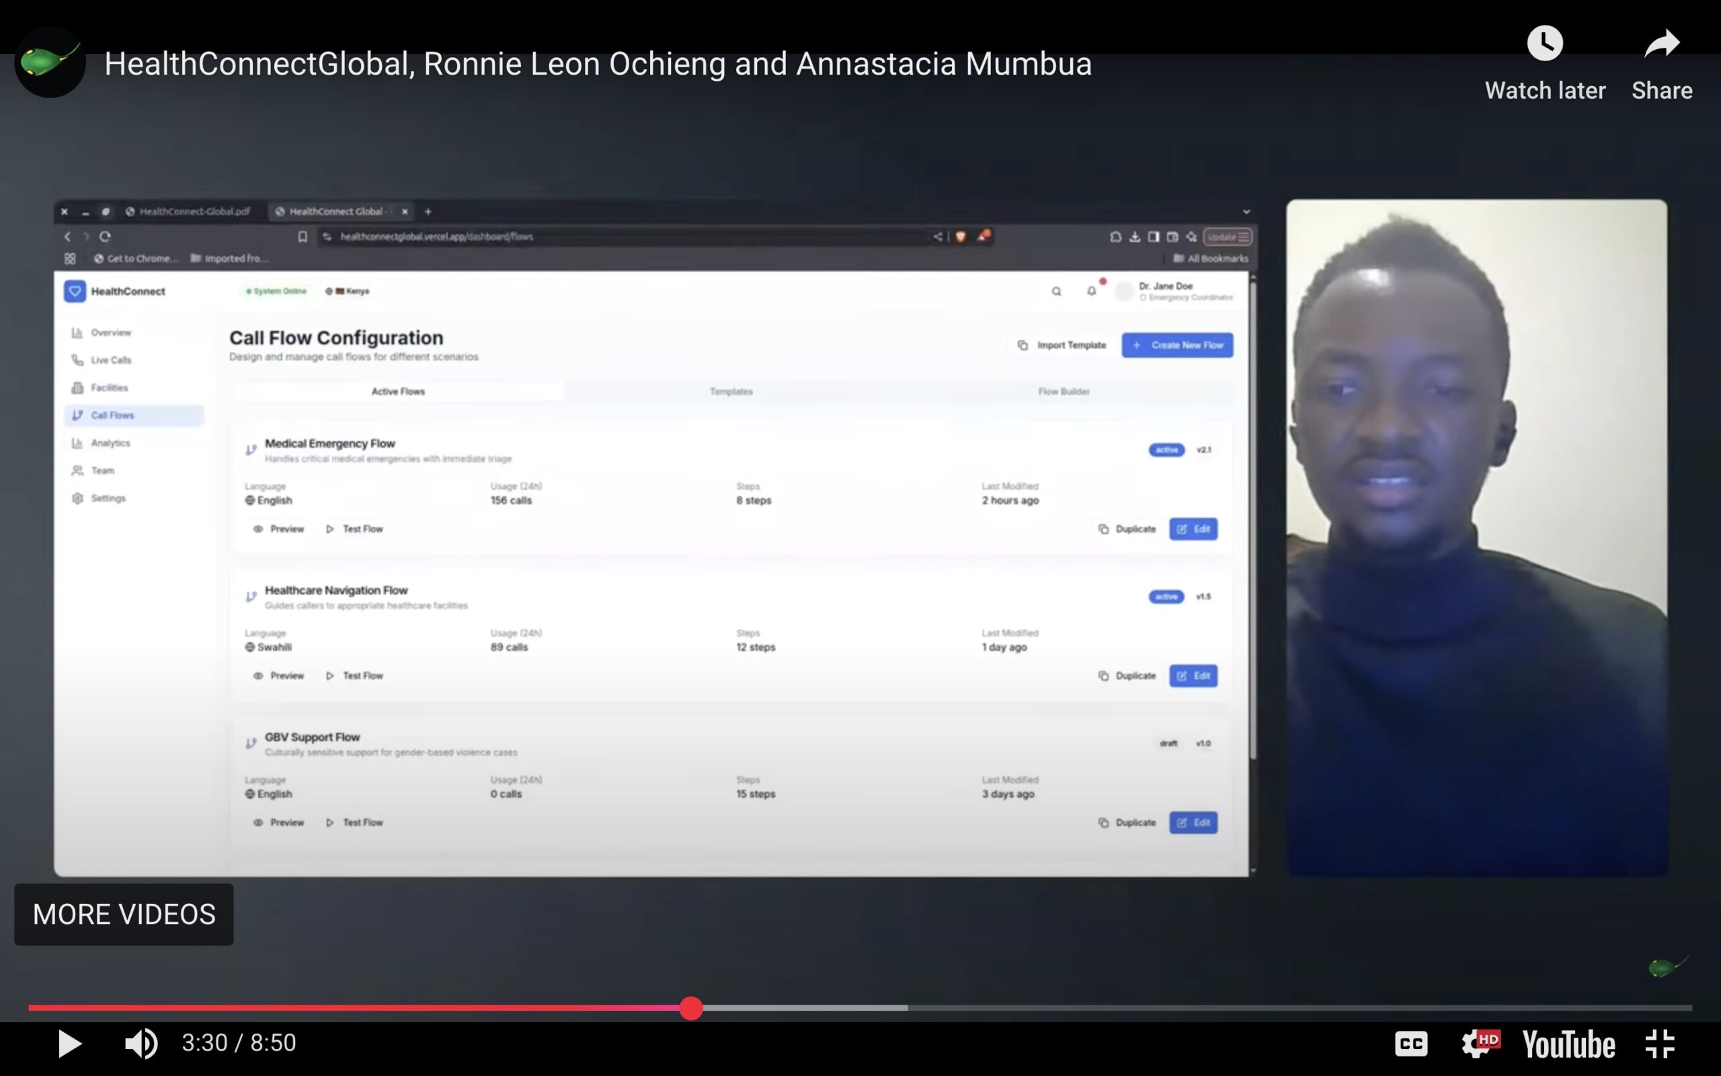Click the Medical Emergency Flow title

(x=330, y=443)
